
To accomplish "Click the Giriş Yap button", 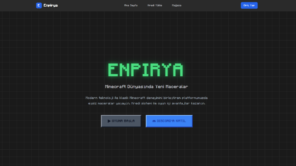I will click(249, 6).
